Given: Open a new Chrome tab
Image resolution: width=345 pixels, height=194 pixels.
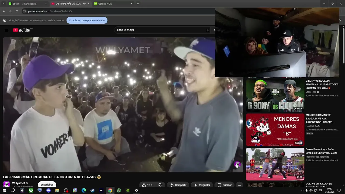Looking at the screenshot, I should tap(138, 4).
